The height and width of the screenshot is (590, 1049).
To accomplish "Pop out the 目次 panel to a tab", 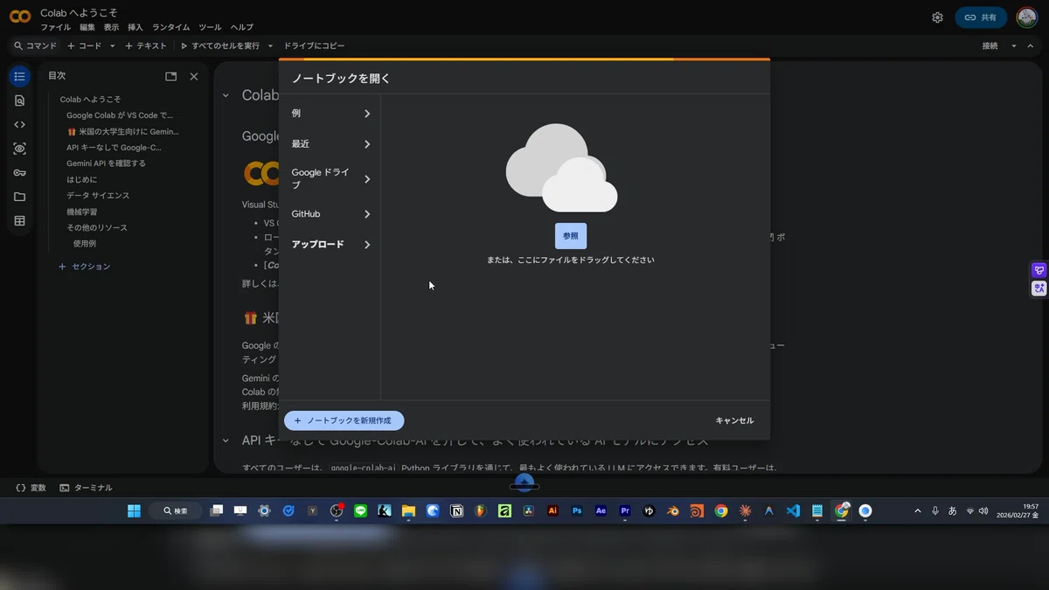I will point(171,76).
